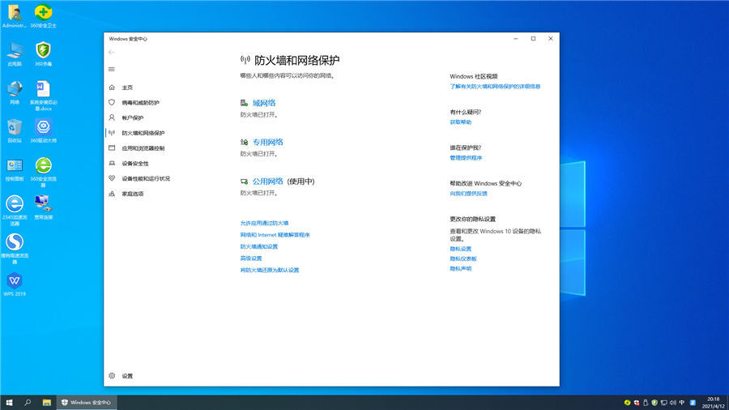Maximize the Windows 安全中心 window
Viewport: 729px width, 410px height.
(533, 39)
